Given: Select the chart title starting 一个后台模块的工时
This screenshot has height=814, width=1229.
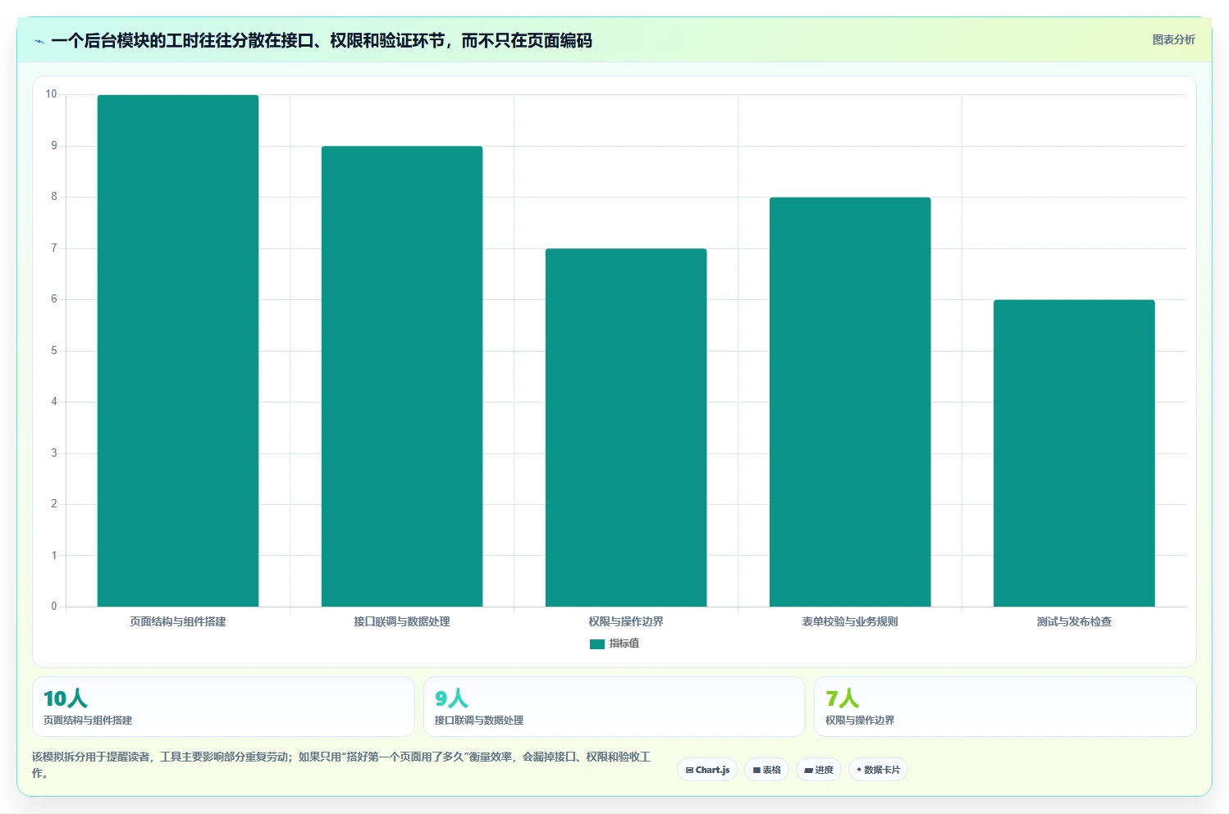Looking at the screenshot, I should 322,40.
